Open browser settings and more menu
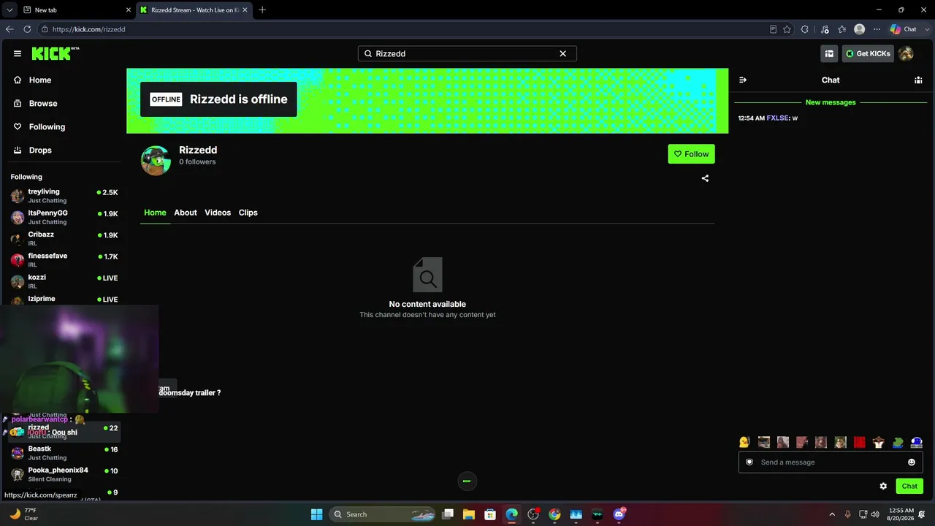The image size is (935, 526). point(877,29)
